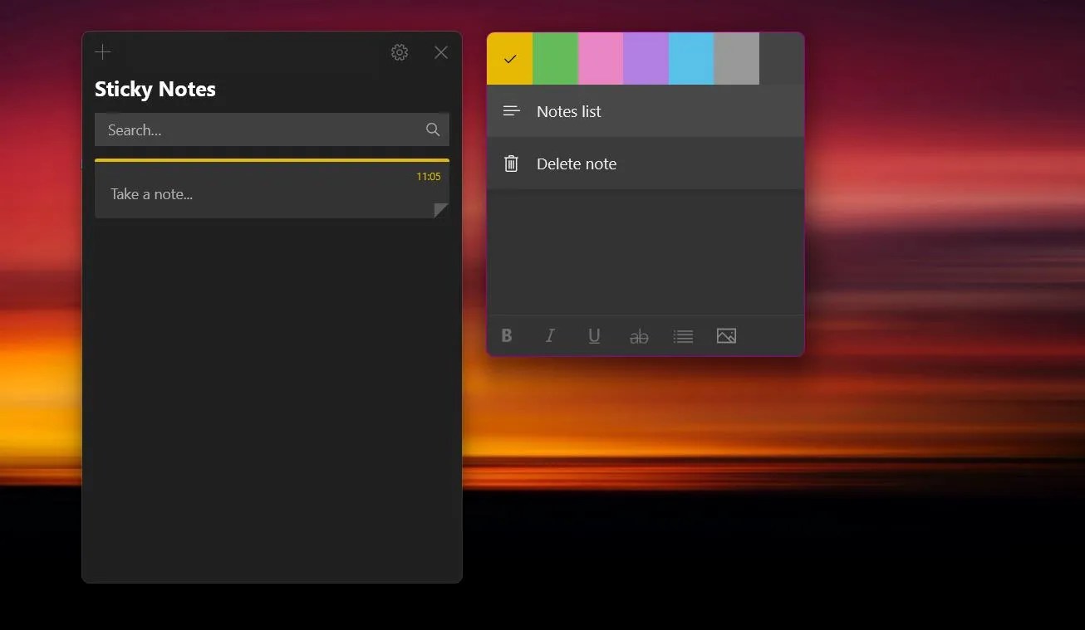
Task: Change note color to green
Action: click(x=555, y=58)
